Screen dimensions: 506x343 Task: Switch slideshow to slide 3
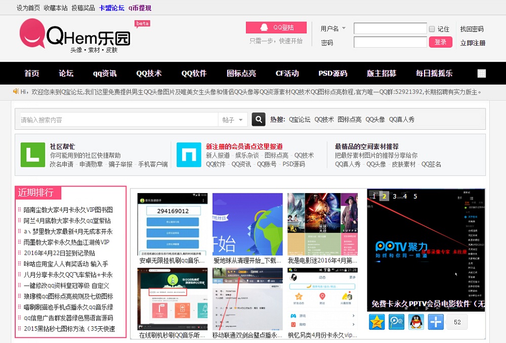pyautogui.click(x=394, y=196)
